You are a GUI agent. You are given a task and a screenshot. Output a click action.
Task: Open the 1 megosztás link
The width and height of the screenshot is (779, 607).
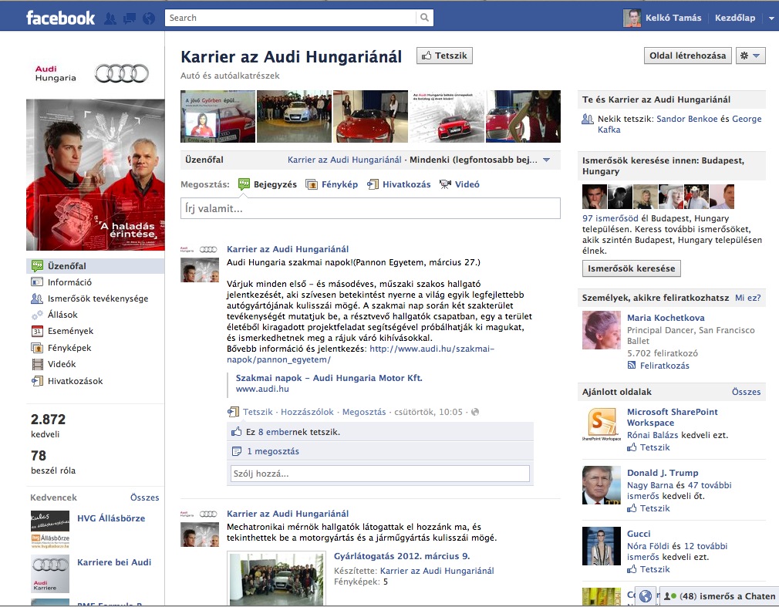pyautogui.click(x=273, y=451)
